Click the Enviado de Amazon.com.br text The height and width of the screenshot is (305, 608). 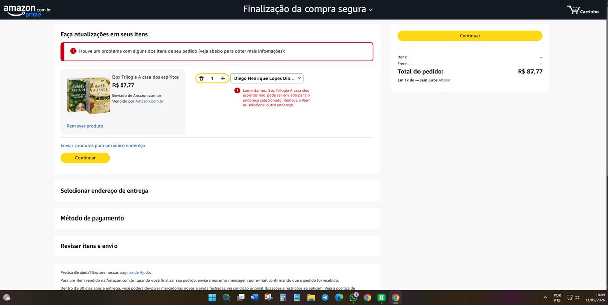point(137,95)
